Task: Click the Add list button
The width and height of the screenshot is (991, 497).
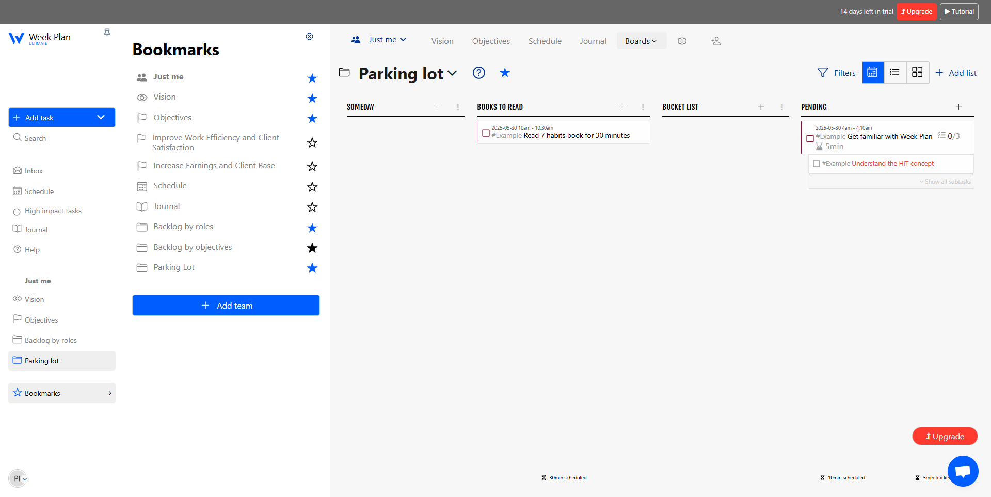Action: tap(956, 73)
